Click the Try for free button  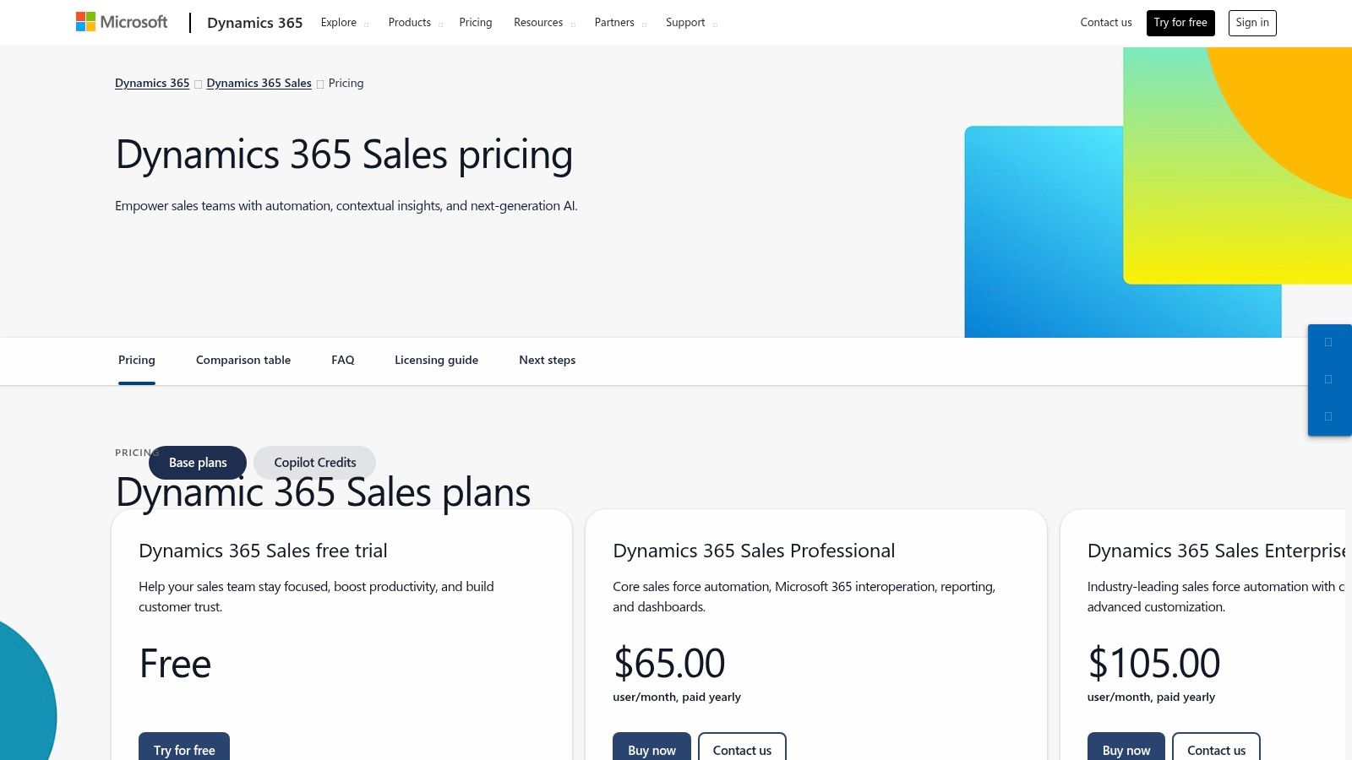(x=1180, y=23)
